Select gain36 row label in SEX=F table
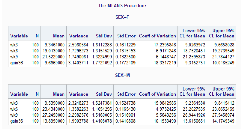This screenshot has height=132, width=243. point(16,63)
